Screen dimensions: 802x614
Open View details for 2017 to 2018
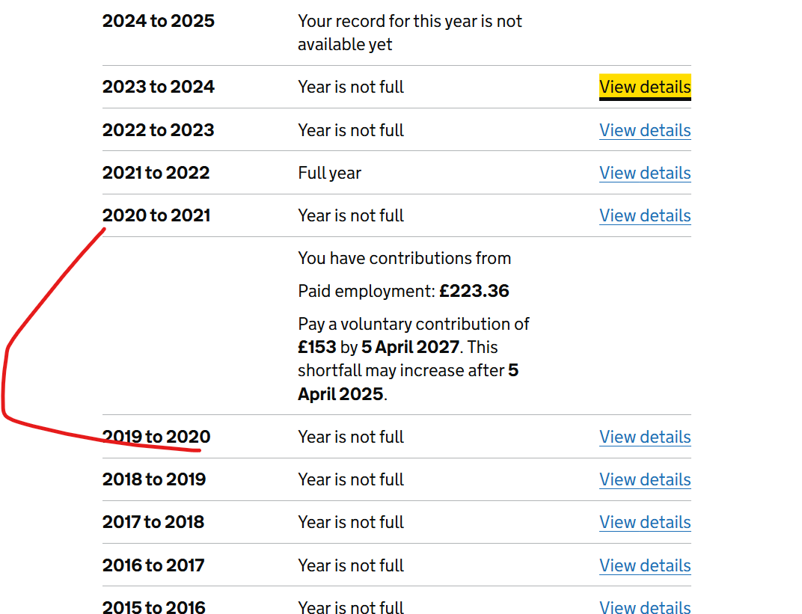click(645, 523)
